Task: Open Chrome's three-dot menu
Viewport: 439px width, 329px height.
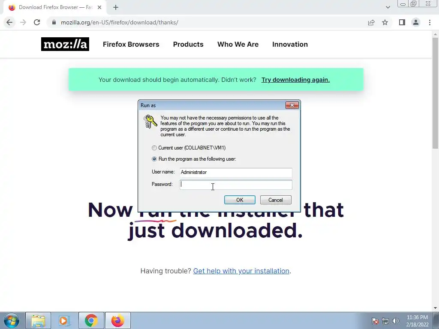Action: pyautogui.click(x=430, y=22)
